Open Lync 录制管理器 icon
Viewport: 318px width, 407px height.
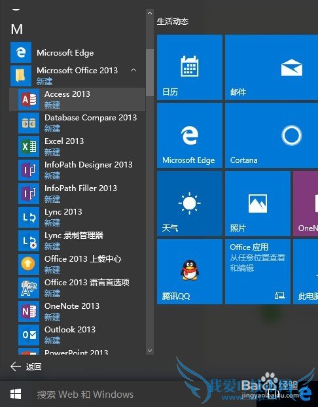click(x=29, y=241)
